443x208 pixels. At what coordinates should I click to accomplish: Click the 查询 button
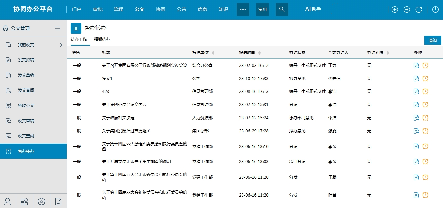coord(433,40)
